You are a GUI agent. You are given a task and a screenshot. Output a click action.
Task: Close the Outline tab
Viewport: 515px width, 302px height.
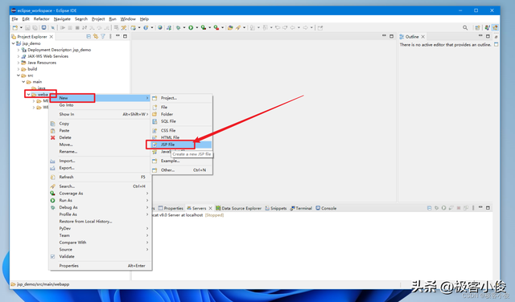423,37
